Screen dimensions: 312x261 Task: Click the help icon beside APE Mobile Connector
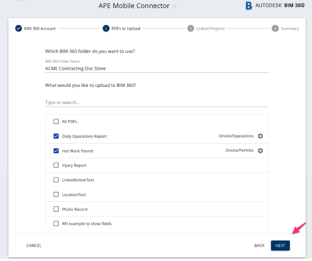174,6
